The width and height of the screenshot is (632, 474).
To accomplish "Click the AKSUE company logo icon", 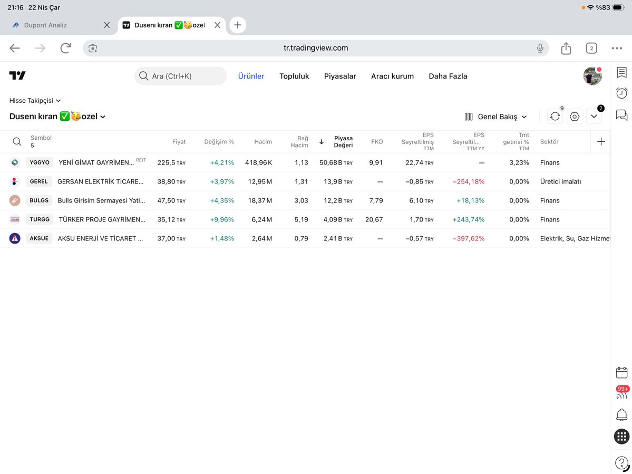I will [x=15, y=238].
